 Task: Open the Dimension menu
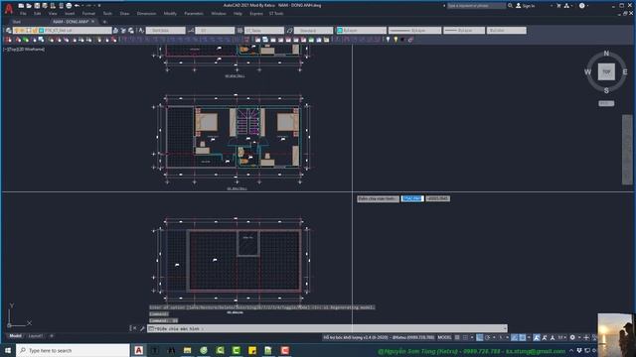point(146,13)
